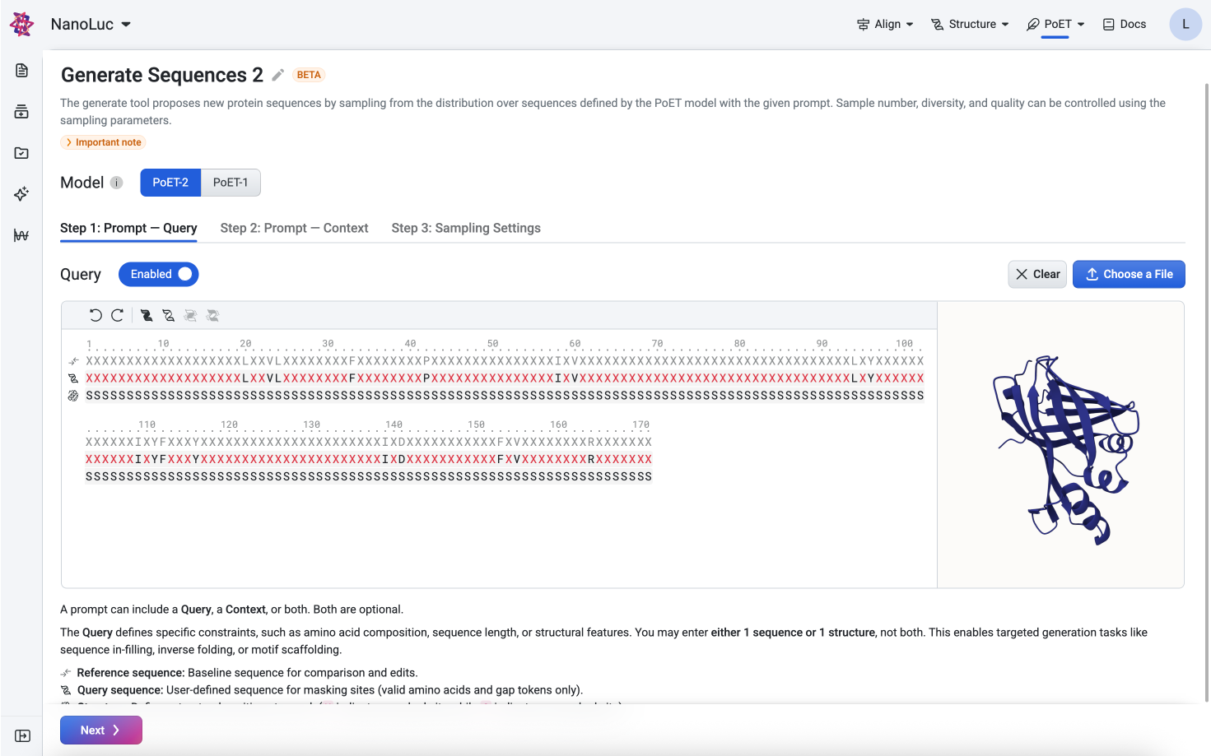Click the Next button
Viewport: 1211px width, 756px height.
click(x=101, y=730)
